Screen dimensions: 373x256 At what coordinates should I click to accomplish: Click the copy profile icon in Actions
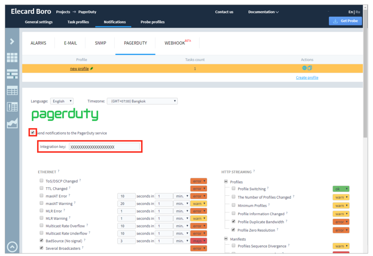point(310,68)
